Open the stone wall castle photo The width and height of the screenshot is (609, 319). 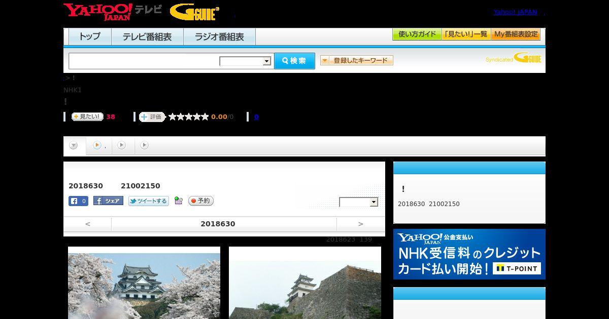(x=305, y=283)
